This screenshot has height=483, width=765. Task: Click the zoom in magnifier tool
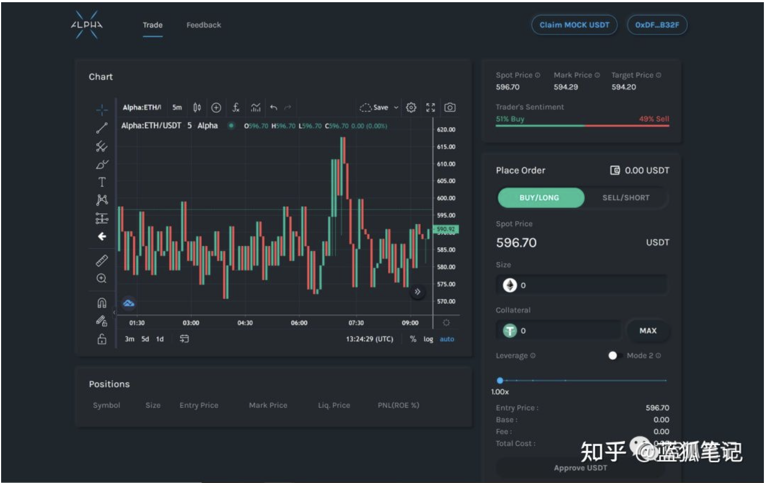102,279
